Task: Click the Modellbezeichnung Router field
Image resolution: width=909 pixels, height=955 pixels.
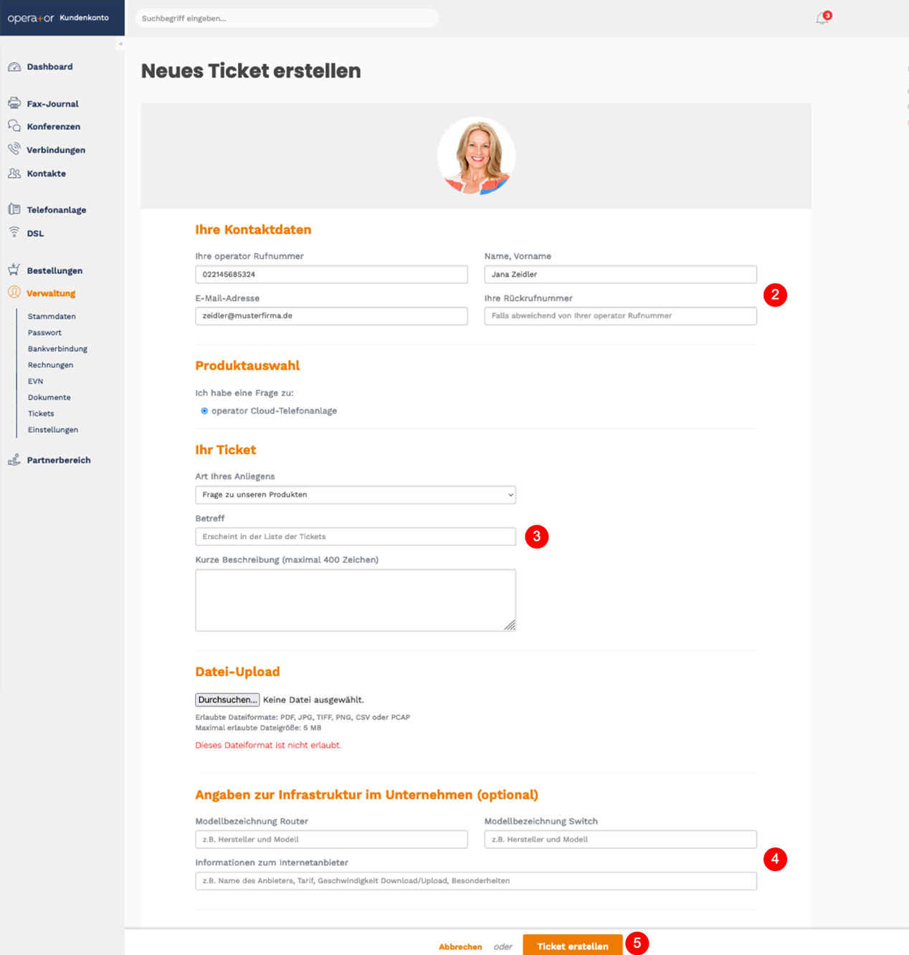Action: [331, 840]
